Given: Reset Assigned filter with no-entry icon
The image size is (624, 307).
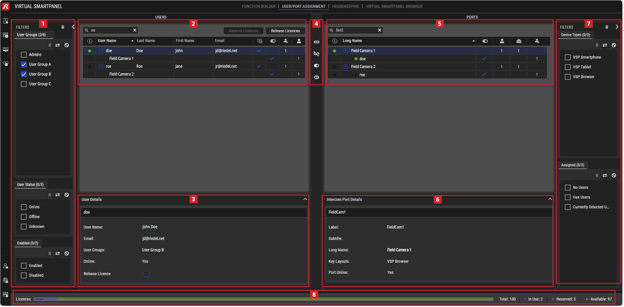Looking at the screenshot, I should 614,175.
